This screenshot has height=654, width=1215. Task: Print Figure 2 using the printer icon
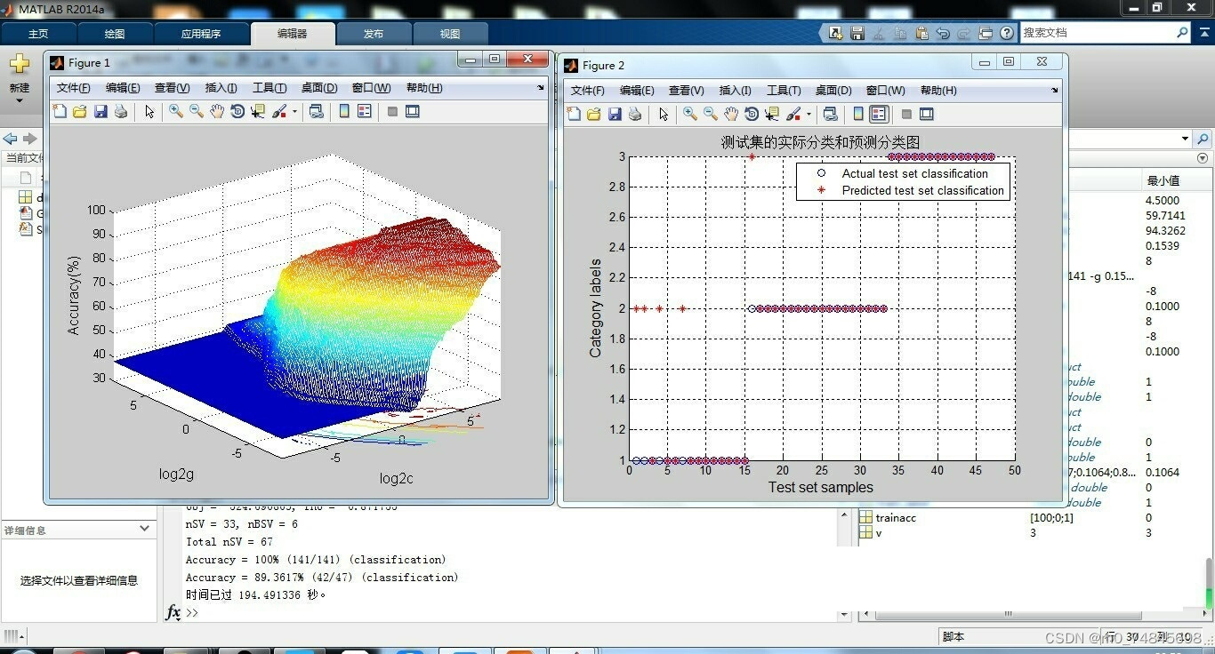[x=634, y=114]
